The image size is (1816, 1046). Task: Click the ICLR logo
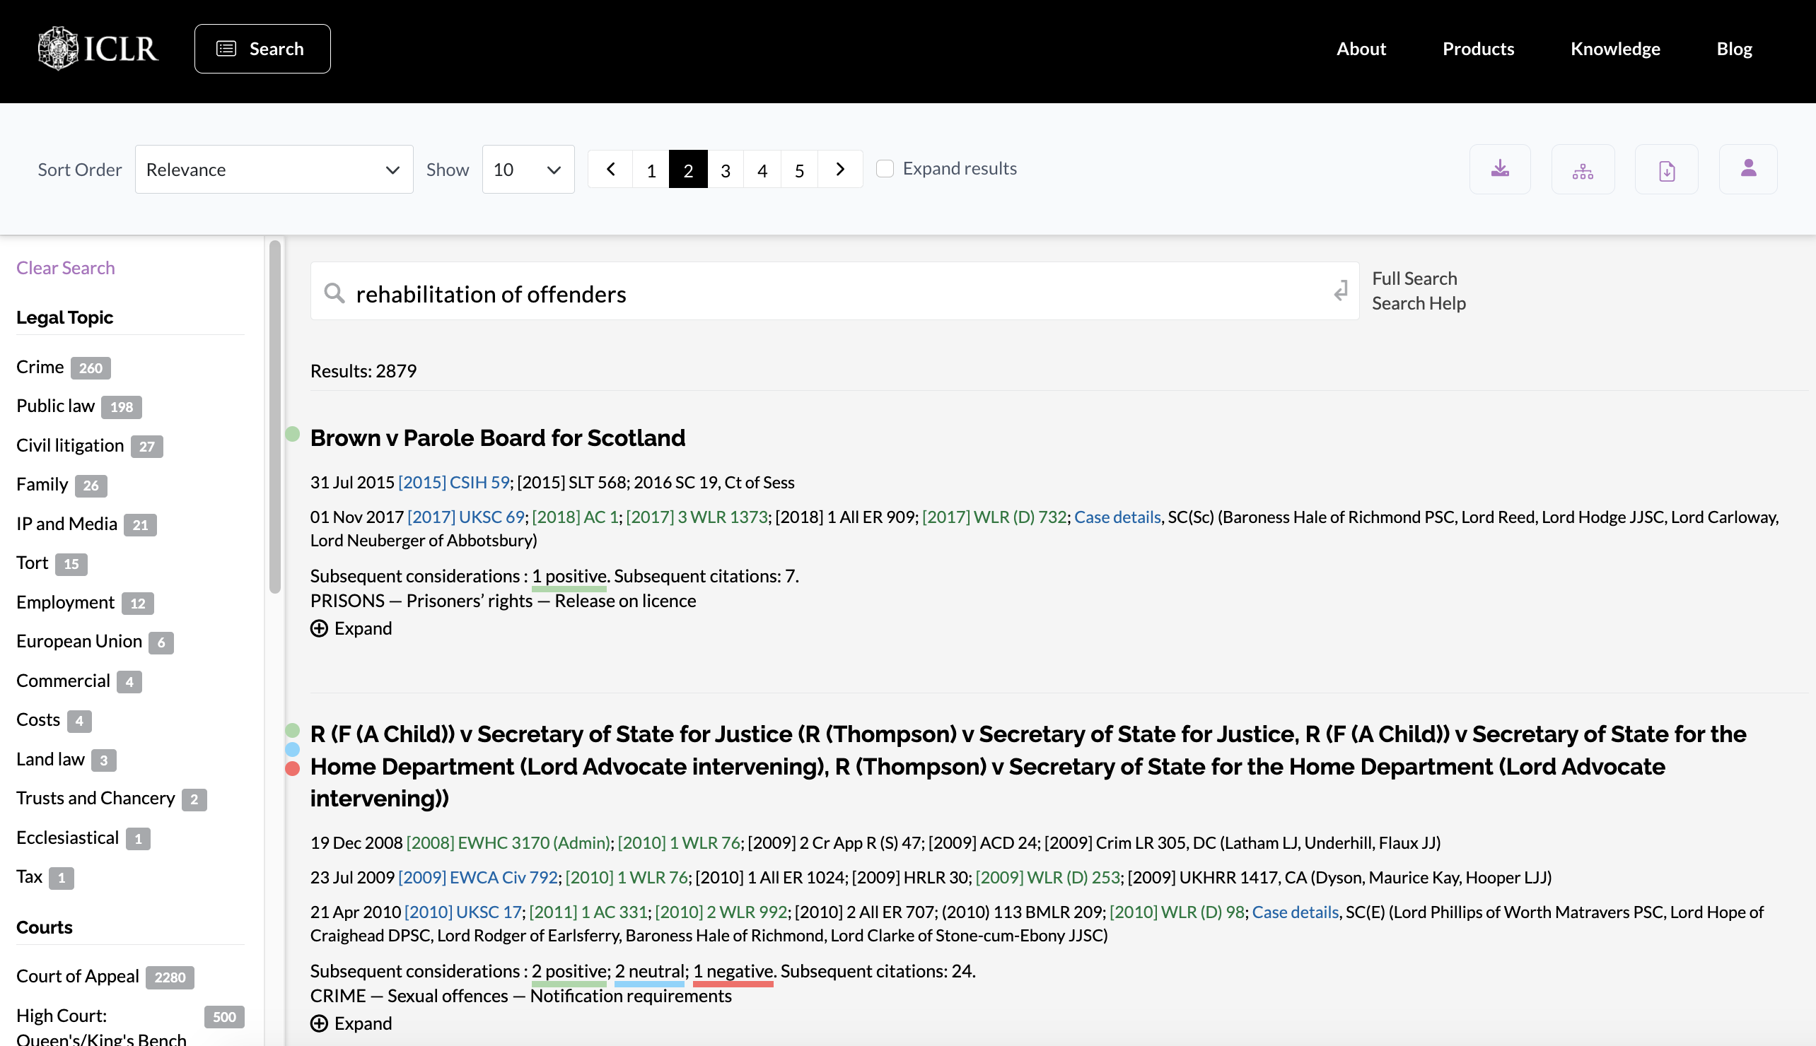click(98, 48)
